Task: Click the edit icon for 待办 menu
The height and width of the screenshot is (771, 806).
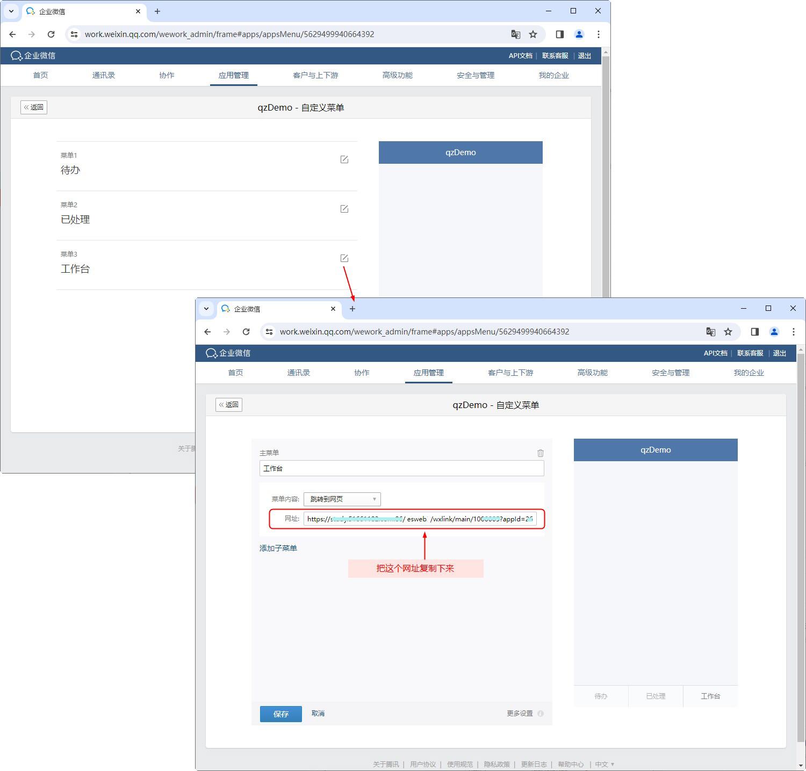Action: click(344, 159)
